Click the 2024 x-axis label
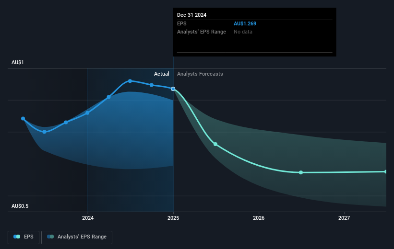The width and height of the screenshot is (394, 249). click(88, 218)
